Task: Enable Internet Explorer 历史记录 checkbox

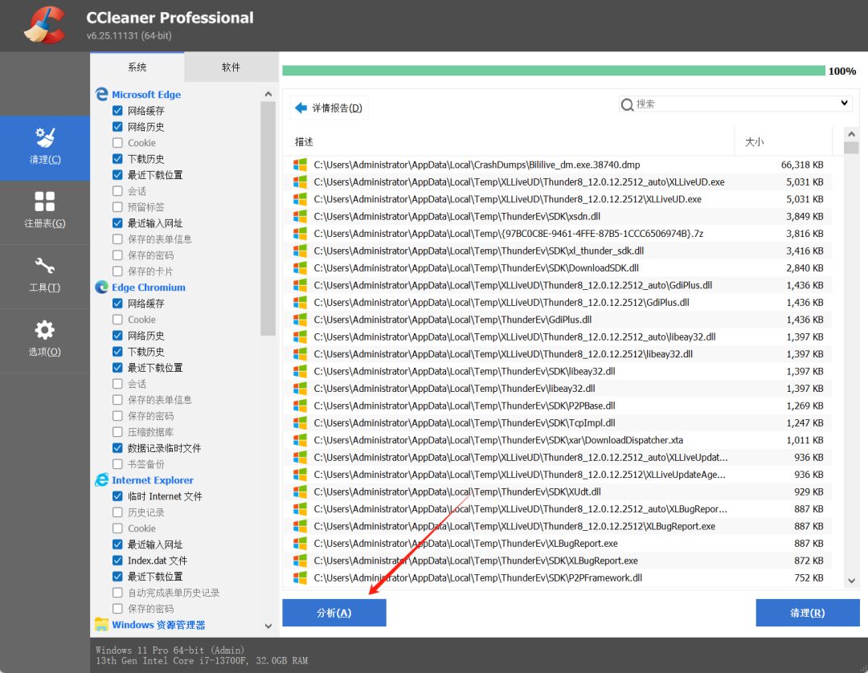Action: click(x=117, y=512)
